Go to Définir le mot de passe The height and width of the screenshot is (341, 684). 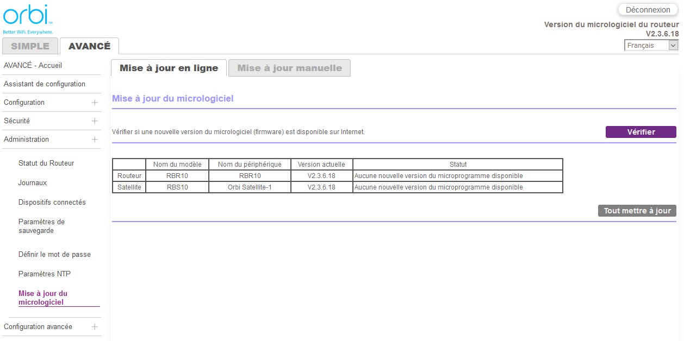coord(54,255)
